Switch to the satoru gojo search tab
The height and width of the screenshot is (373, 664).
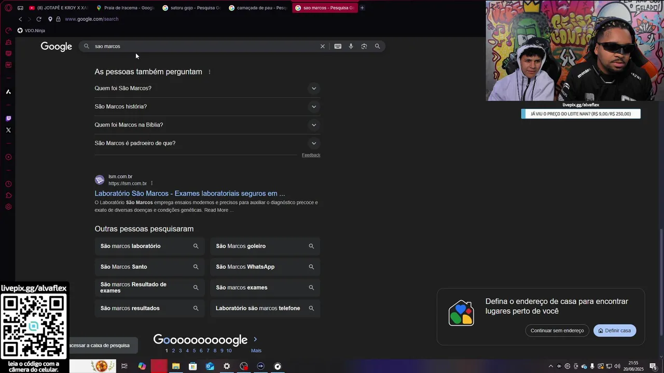tap(191, 8)
